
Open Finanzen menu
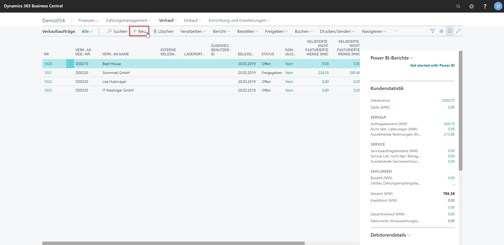tap(88, 20)
